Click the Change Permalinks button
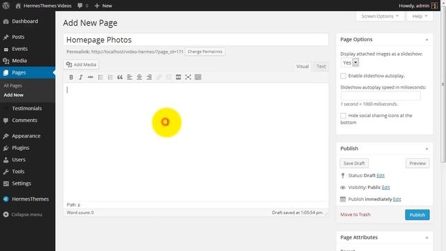This screenshot has width=446, height=251. pyautogui.click(x=205, y=52)
